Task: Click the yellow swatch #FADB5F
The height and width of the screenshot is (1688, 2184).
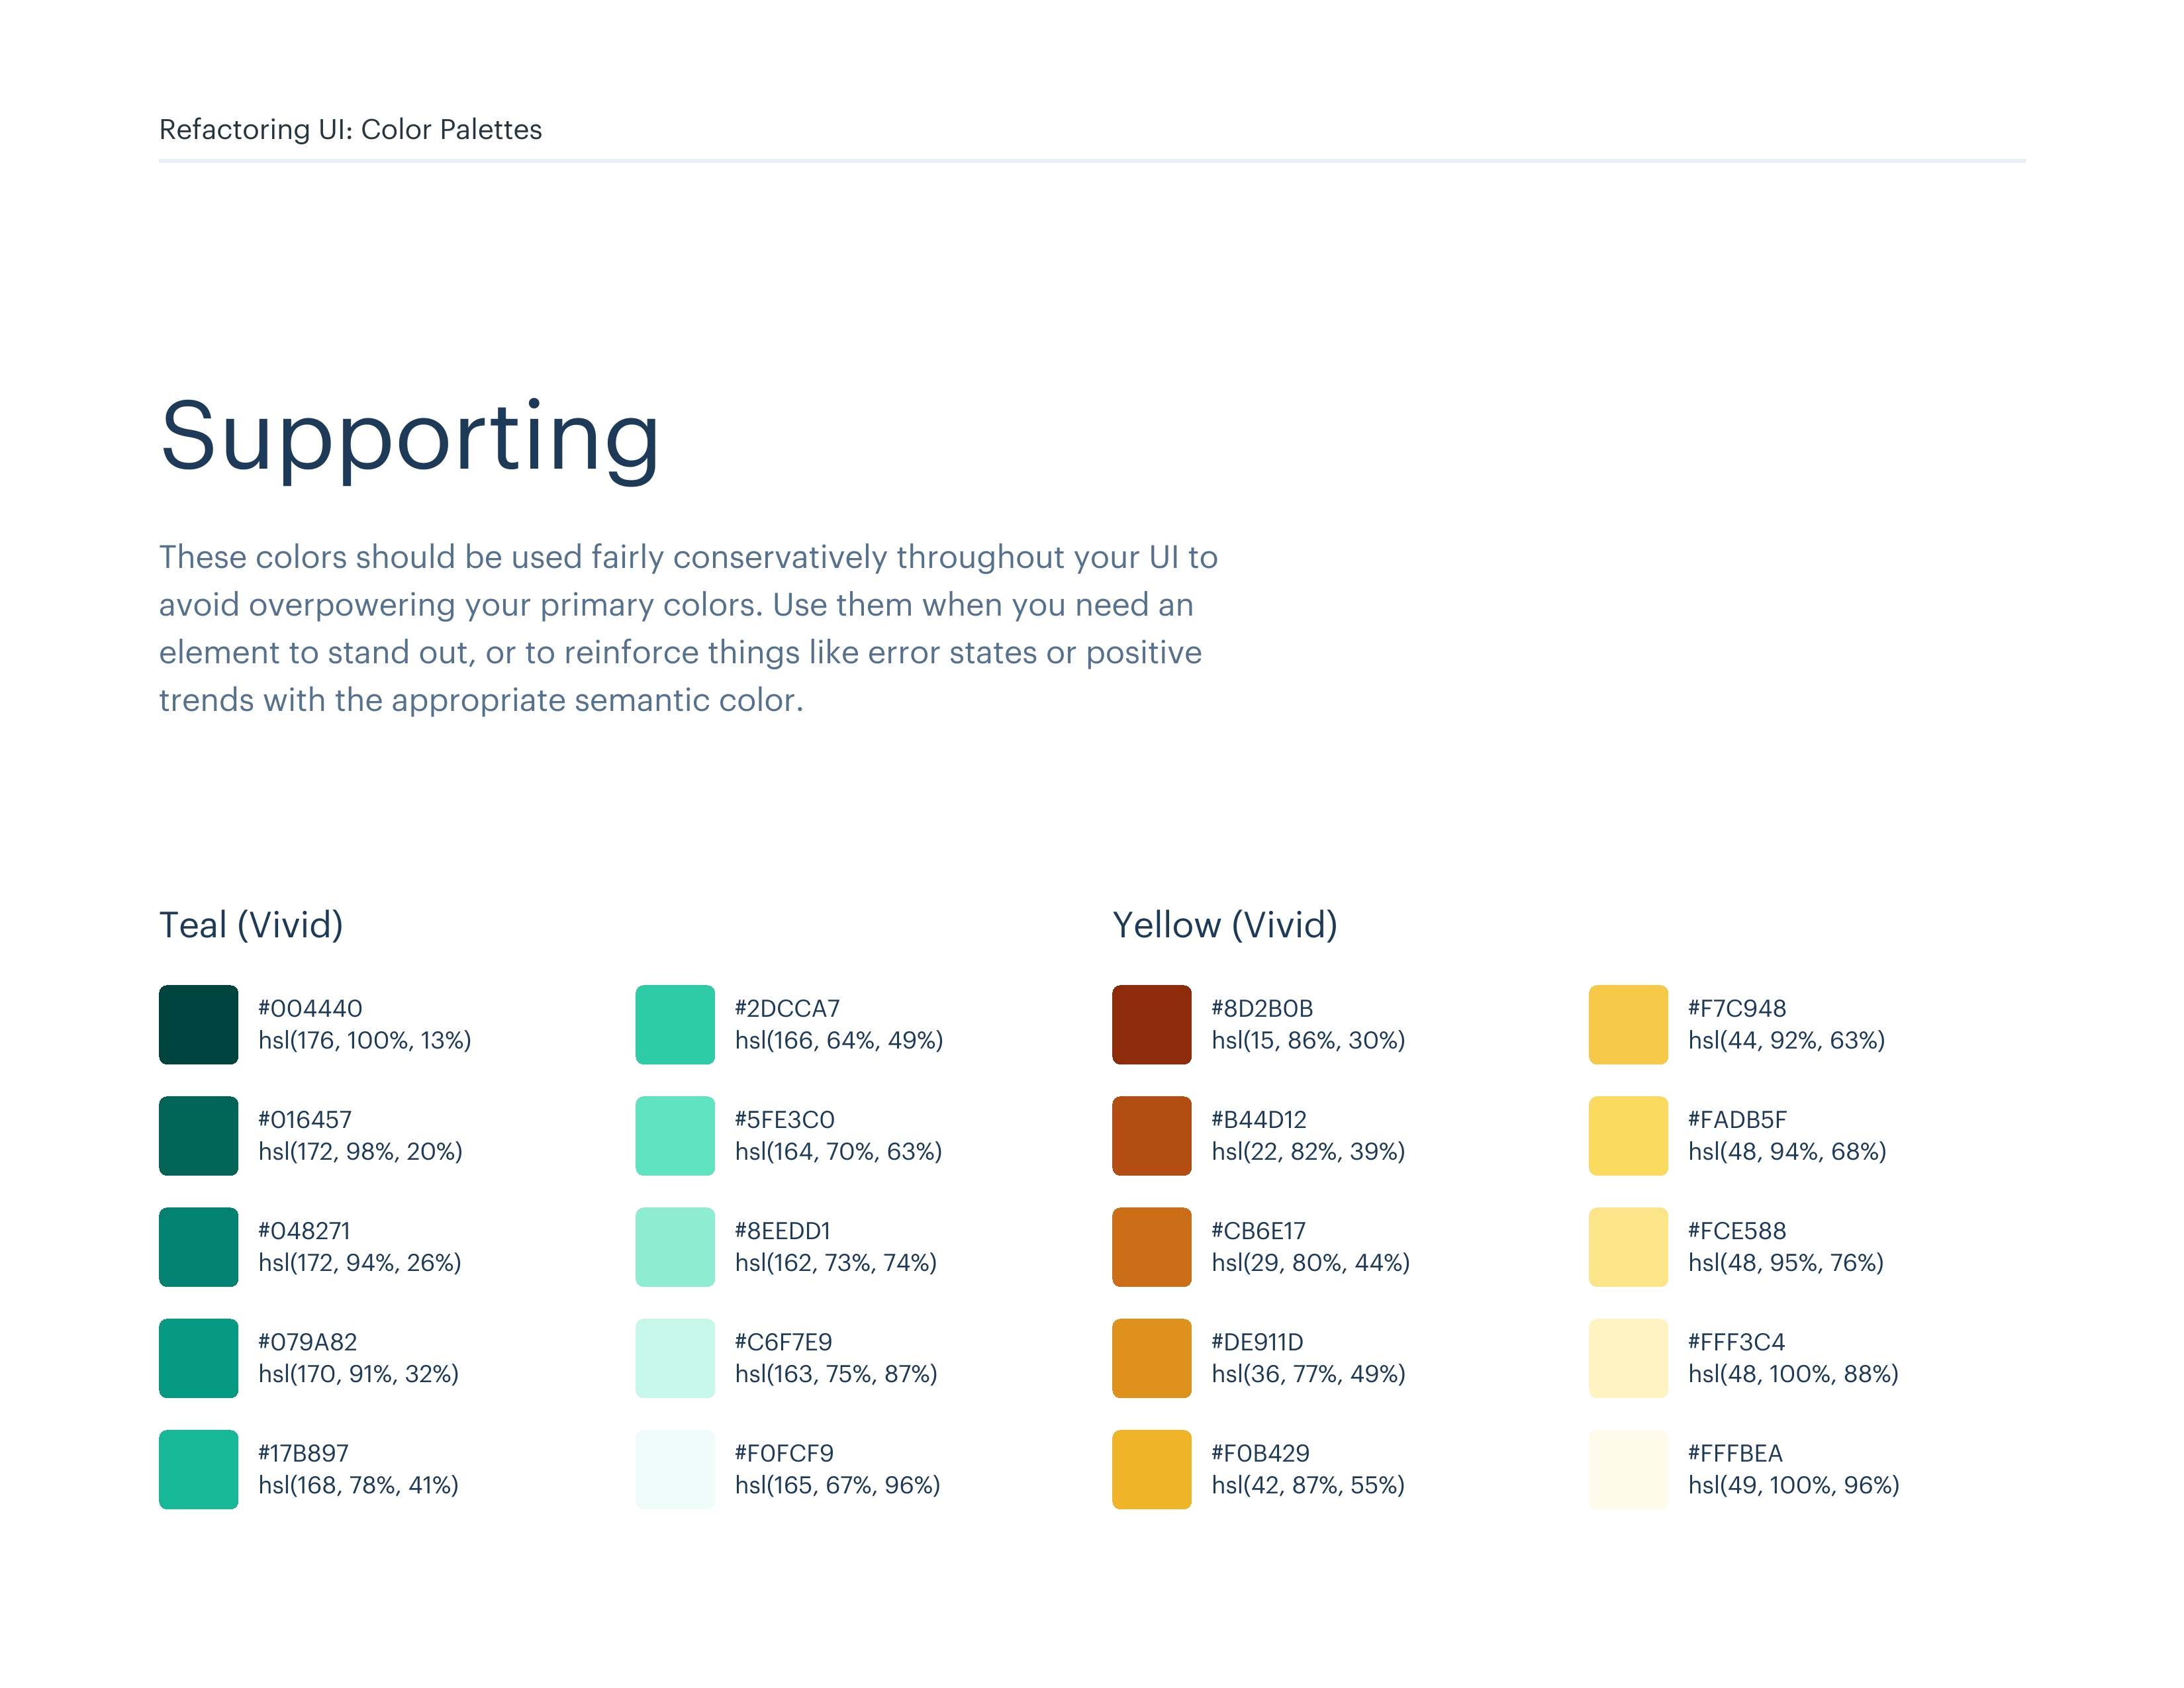Action: (x=1628, y=1135)
